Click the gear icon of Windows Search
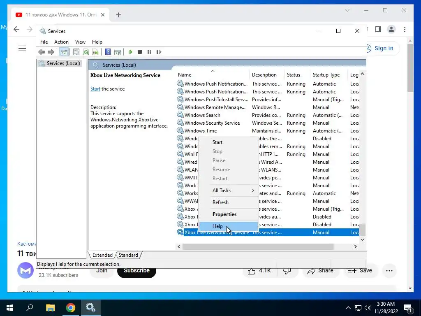The width and height of the screenshot is (421, 316). tap(180, 115)
